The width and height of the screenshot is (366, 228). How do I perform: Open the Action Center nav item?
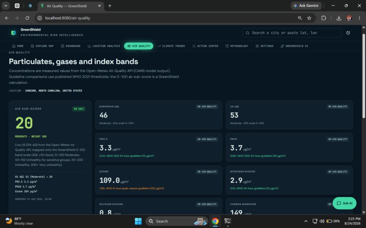[x=205, y=46]
